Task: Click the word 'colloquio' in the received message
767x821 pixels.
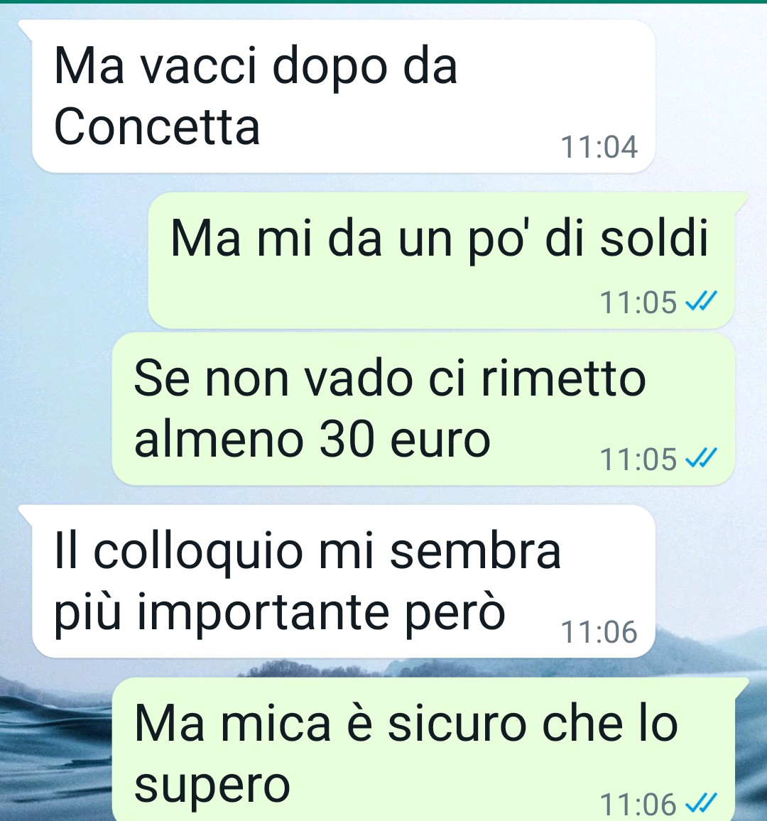Action: pos(198,552)
